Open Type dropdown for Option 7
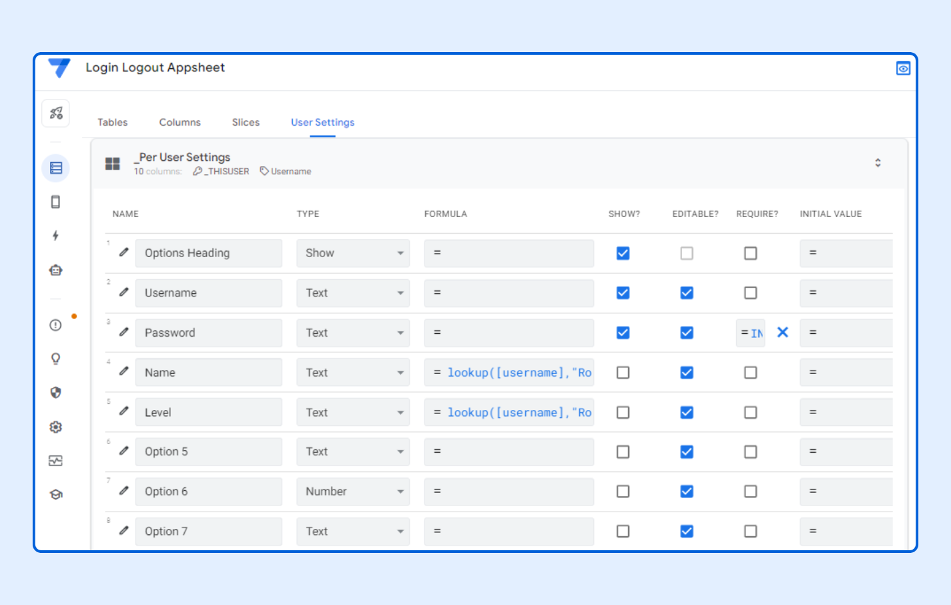Image resolution: width=951 pixels, height=605 pixels. 353,532
